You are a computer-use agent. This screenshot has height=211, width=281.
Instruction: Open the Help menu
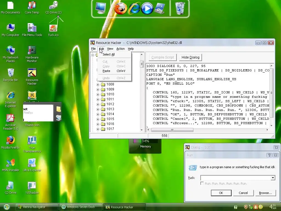pyautogui.click(x=131, y=49)
